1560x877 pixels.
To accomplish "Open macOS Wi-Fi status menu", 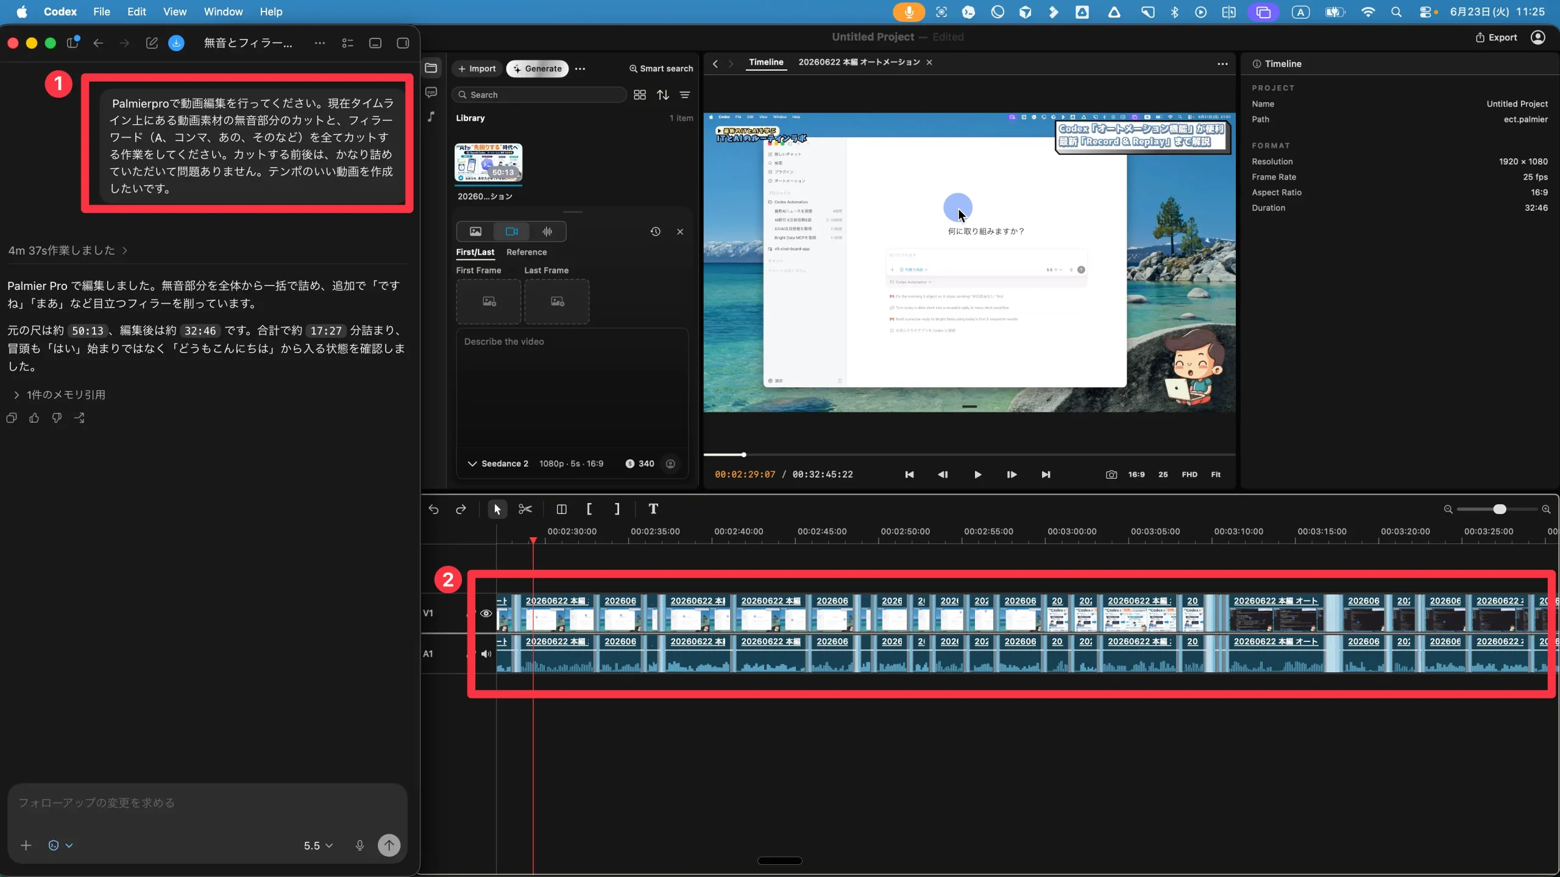I will 1368,12.
